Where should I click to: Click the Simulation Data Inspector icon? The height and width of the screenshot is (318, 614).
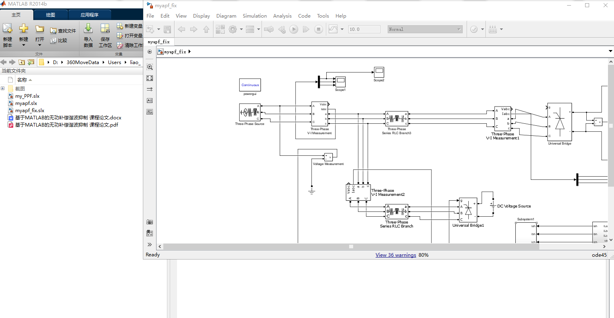[333, 29]
